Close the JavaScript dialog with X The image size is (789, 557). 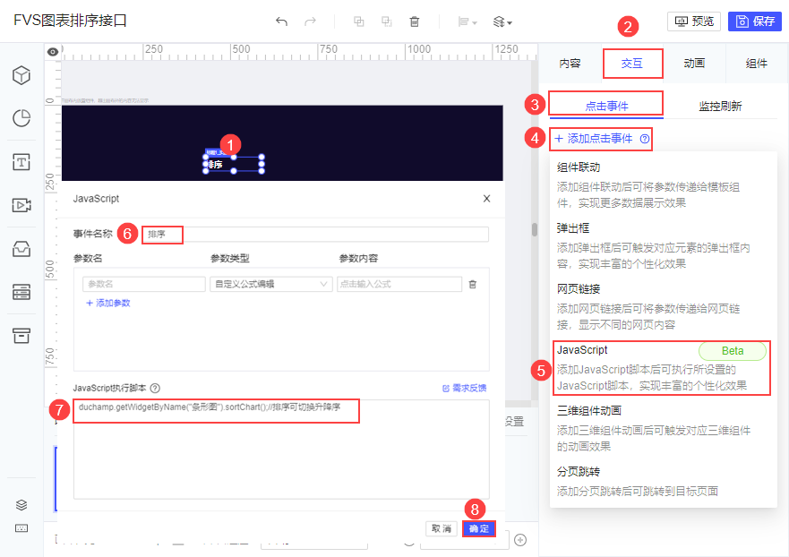(x=486, y=199)
